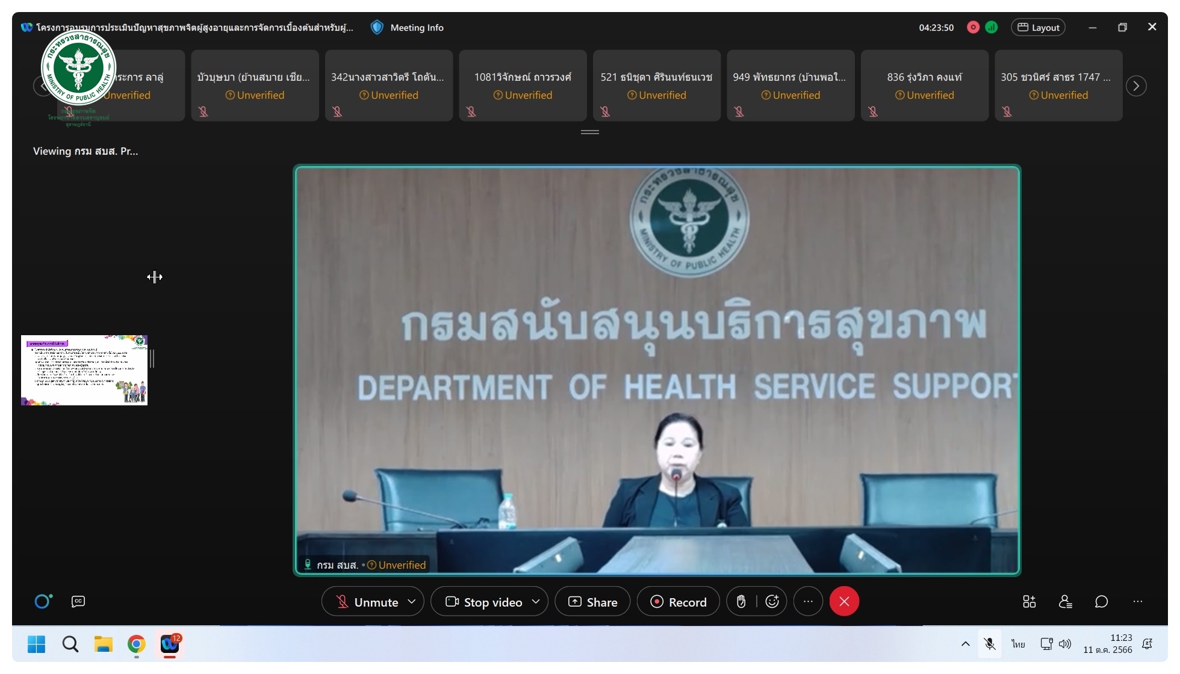Open emoji reactions
Viewport: 1180px width, 674px height.
(772, 602)
